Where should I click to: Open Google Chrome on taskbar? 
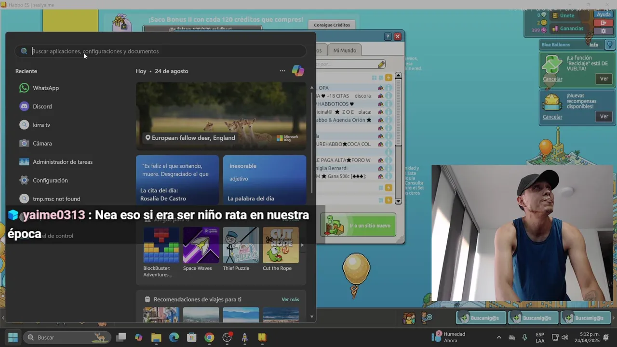tap(209, 337)
